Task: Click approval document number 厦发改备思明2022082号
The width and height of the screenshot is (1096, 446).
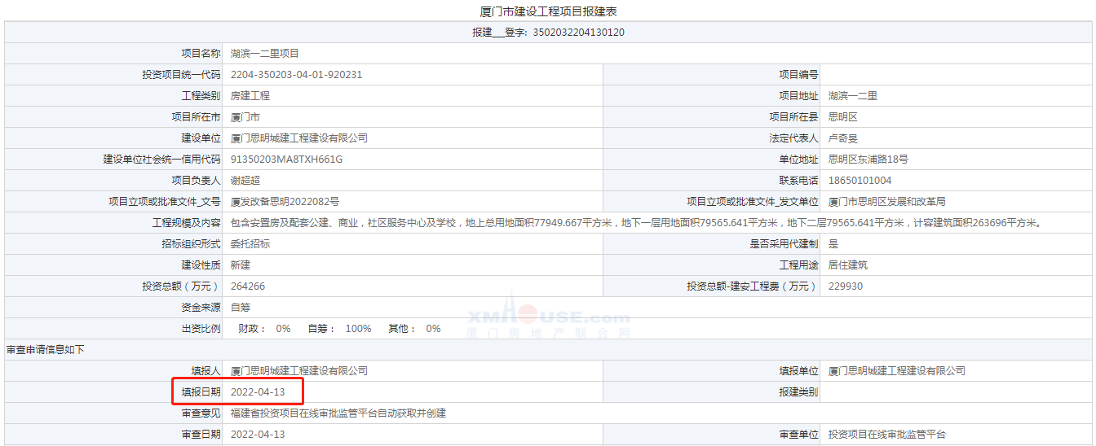Action: click(x=285, y=202)
